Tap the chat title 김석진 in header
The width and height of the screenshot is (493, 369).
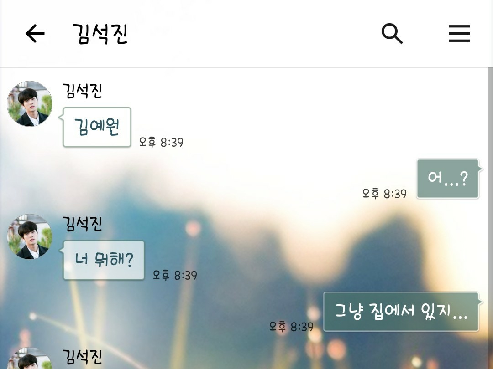pyautogui.click(x=100, y=34)
